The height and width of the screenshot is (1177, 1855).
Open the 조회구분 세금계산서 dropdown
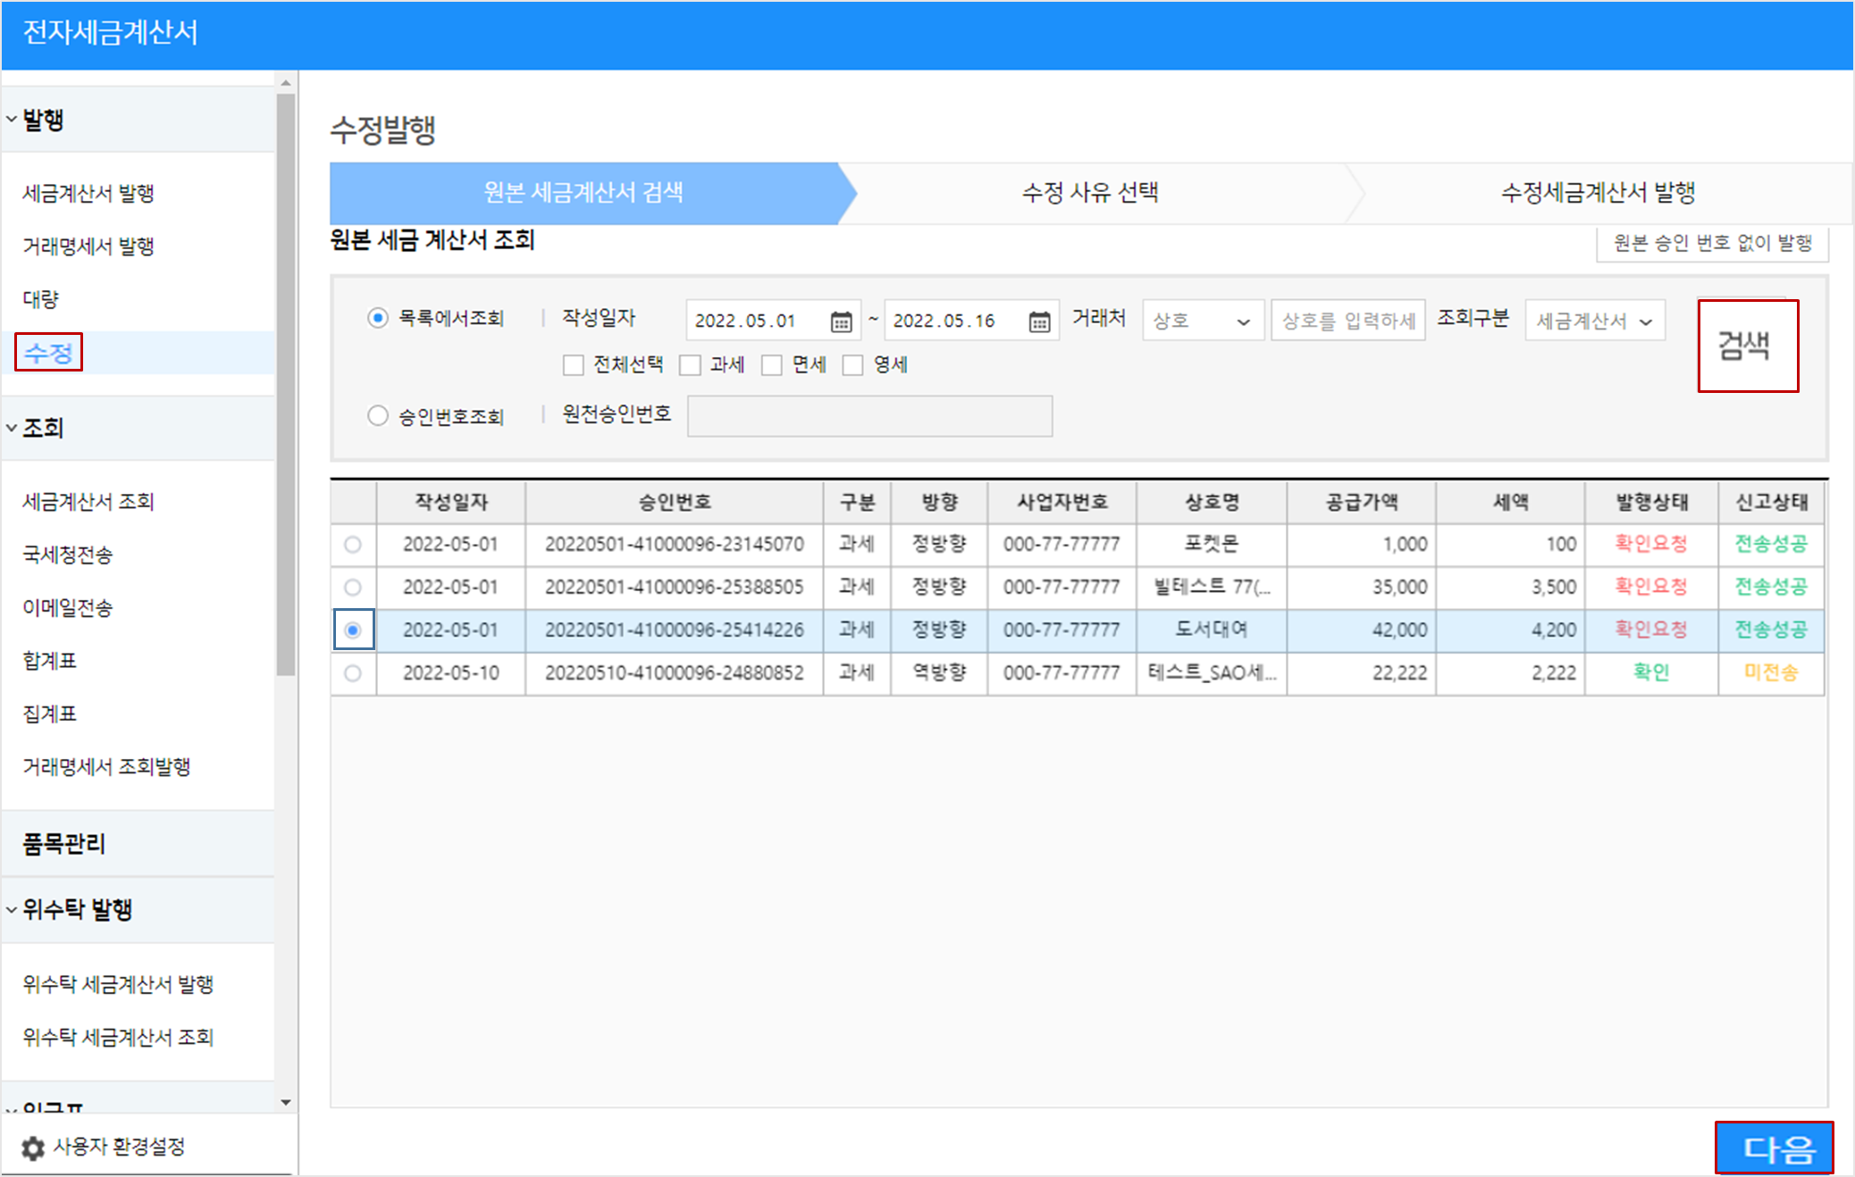pos(1594,321)
